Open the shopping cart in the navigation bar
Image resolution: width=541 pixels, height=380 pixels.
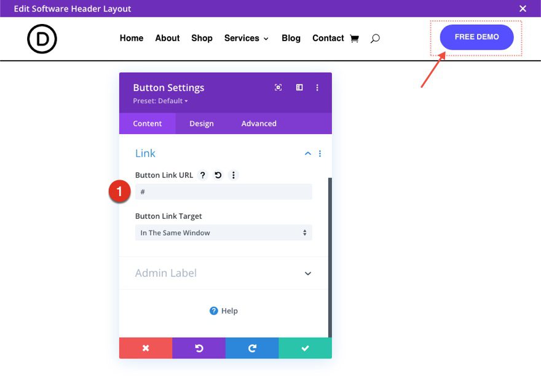click(x=355, y=38)
